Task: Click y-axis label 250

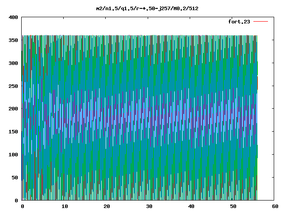Action: point(13,86)
